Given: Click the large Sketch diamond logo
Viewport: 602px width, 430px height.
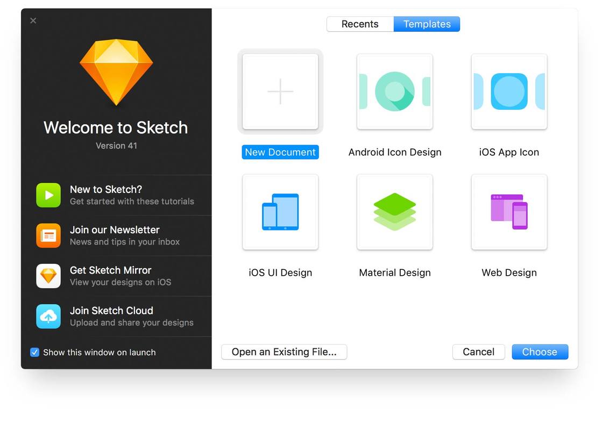Looking at the screenshot, I should click(x=116, y=72).
